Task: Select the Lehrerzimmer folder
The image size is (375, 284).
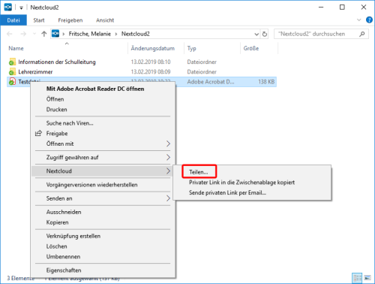Action: 35,72
